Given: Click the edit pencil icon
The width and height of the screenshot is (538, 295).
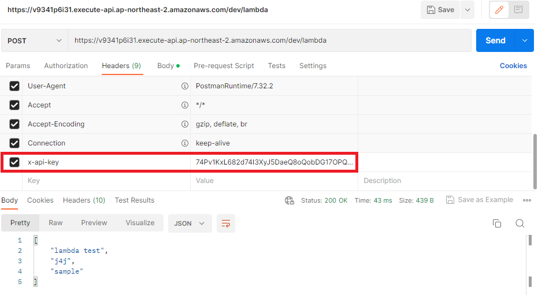Looking at the screenshot, I should point(499,10).
